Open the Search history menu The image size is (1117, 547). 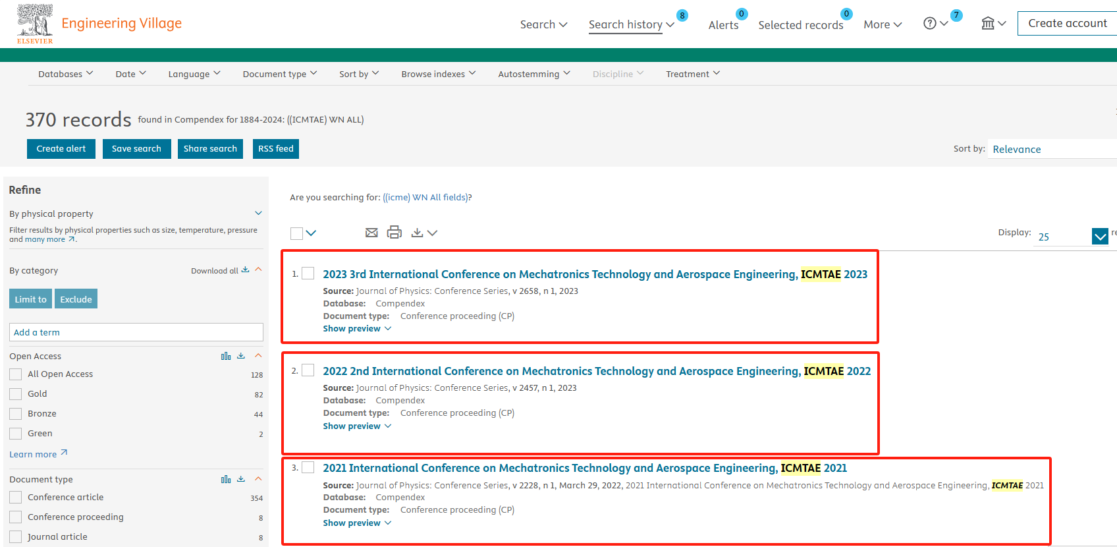(632, 24)
